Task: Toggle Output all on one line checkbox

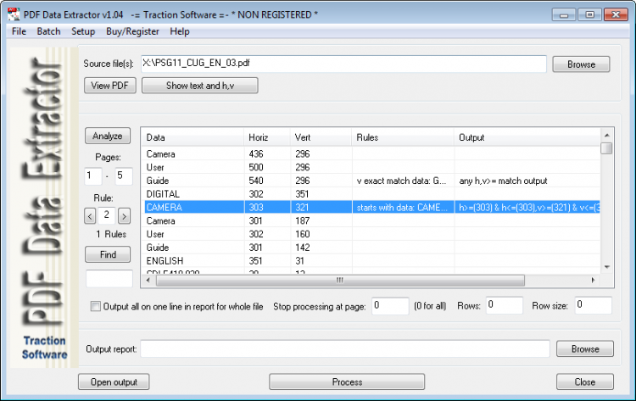Action: click(96, 306)
